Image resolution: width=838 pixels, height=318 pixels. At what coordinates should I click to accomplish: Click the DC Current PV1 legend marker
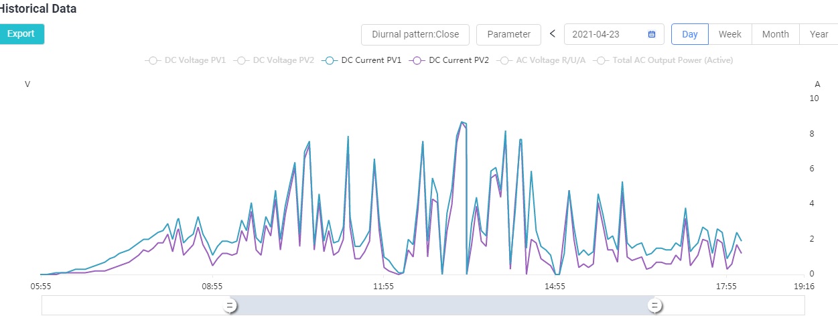(x=330, y=60)
